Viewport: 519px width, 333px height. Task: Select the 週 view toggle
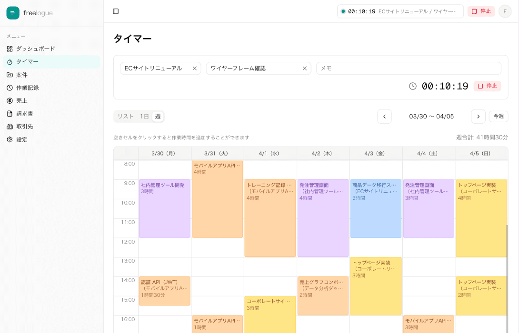(x=158, y=117)
